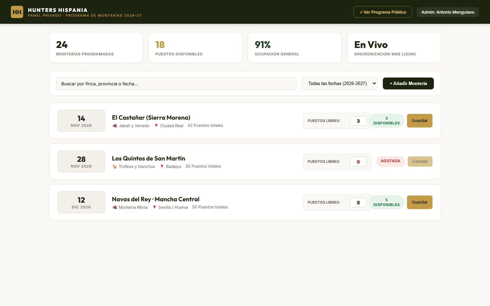Click the 24 Monterías Programadas stat card
This screenshot has height=306, width=490.
(x=96, y=48)
